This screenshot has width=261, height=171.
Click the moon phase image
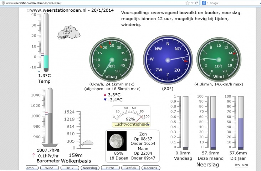(117, 140)
